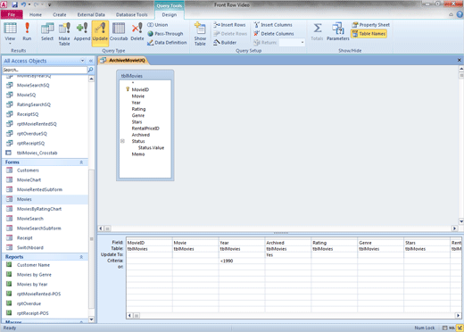464x332 pixels.
Task: Click the Save icon in quick access toolbar
Action: click(14, 4)
